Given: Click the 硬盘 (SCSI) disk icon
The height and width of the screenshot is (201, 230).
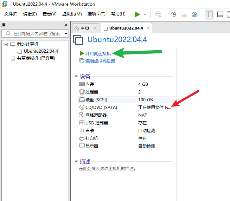Looking at the screenshot, I should pyautogui.click(x=82, y=100).
